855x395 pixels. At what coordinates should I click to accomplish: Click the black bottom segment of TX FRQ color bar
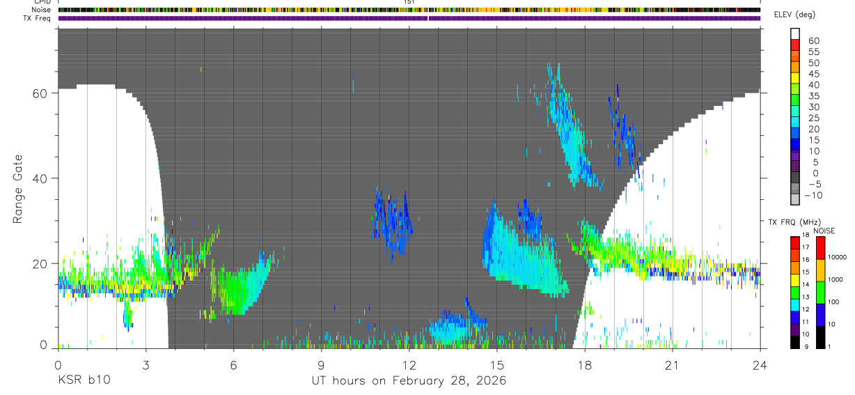click(795, 342)
